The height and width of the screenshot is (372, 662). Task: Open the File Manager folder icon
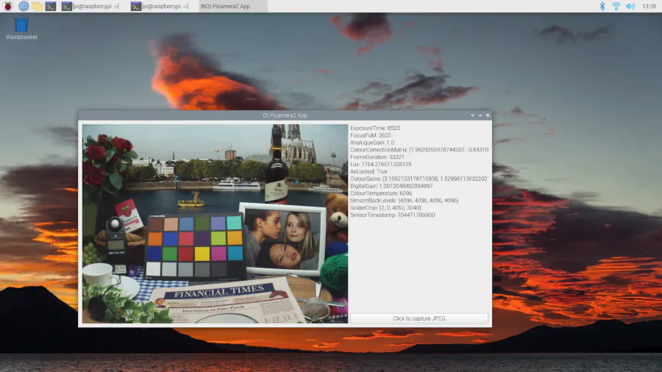coord(37,6)
